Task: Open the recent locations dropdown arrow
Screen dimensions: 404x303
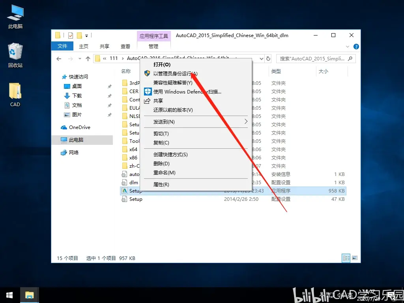Action: click(80, 59)
